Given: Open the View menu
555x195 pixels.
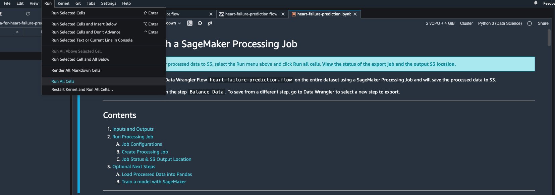Looking at the screenshot, I should [x=34, y=3].
